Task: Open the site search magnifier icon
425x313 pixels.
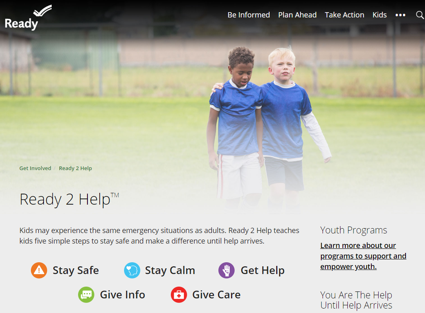Action: pyautogui.click(x=420, y=15)
